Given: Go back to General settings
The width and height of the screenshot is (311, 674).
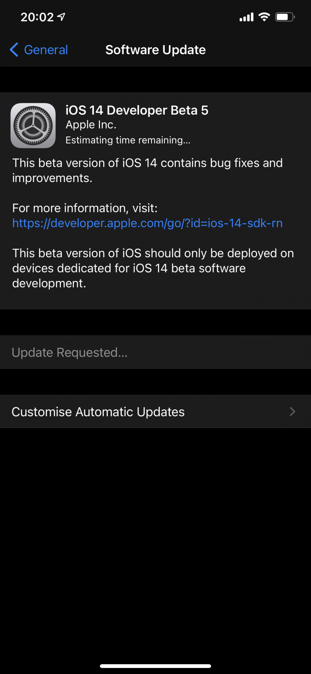Looking at the screenshot, I should 39,50.
